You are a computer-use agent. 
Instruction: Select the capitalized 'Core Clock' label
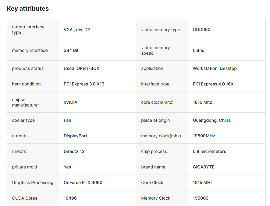click(152, 183)
